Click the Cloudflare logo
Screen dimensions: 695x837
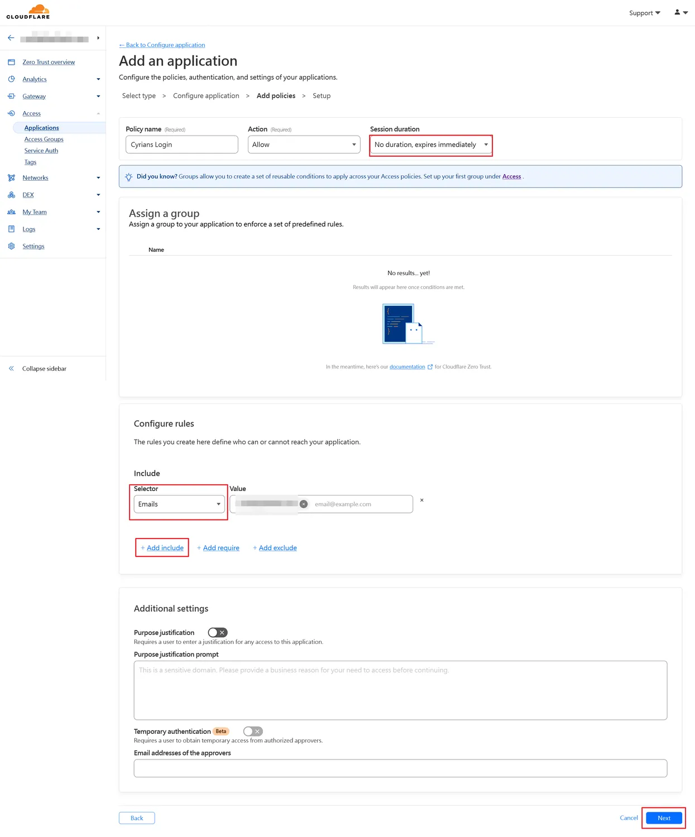tap(28, 12)
